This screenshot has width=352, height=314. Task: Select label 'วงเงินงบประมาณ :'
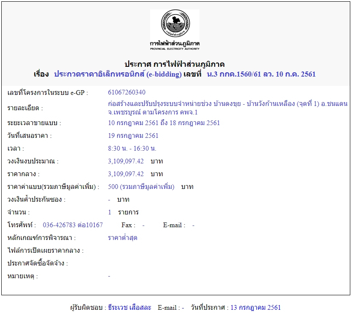point(33,161)
